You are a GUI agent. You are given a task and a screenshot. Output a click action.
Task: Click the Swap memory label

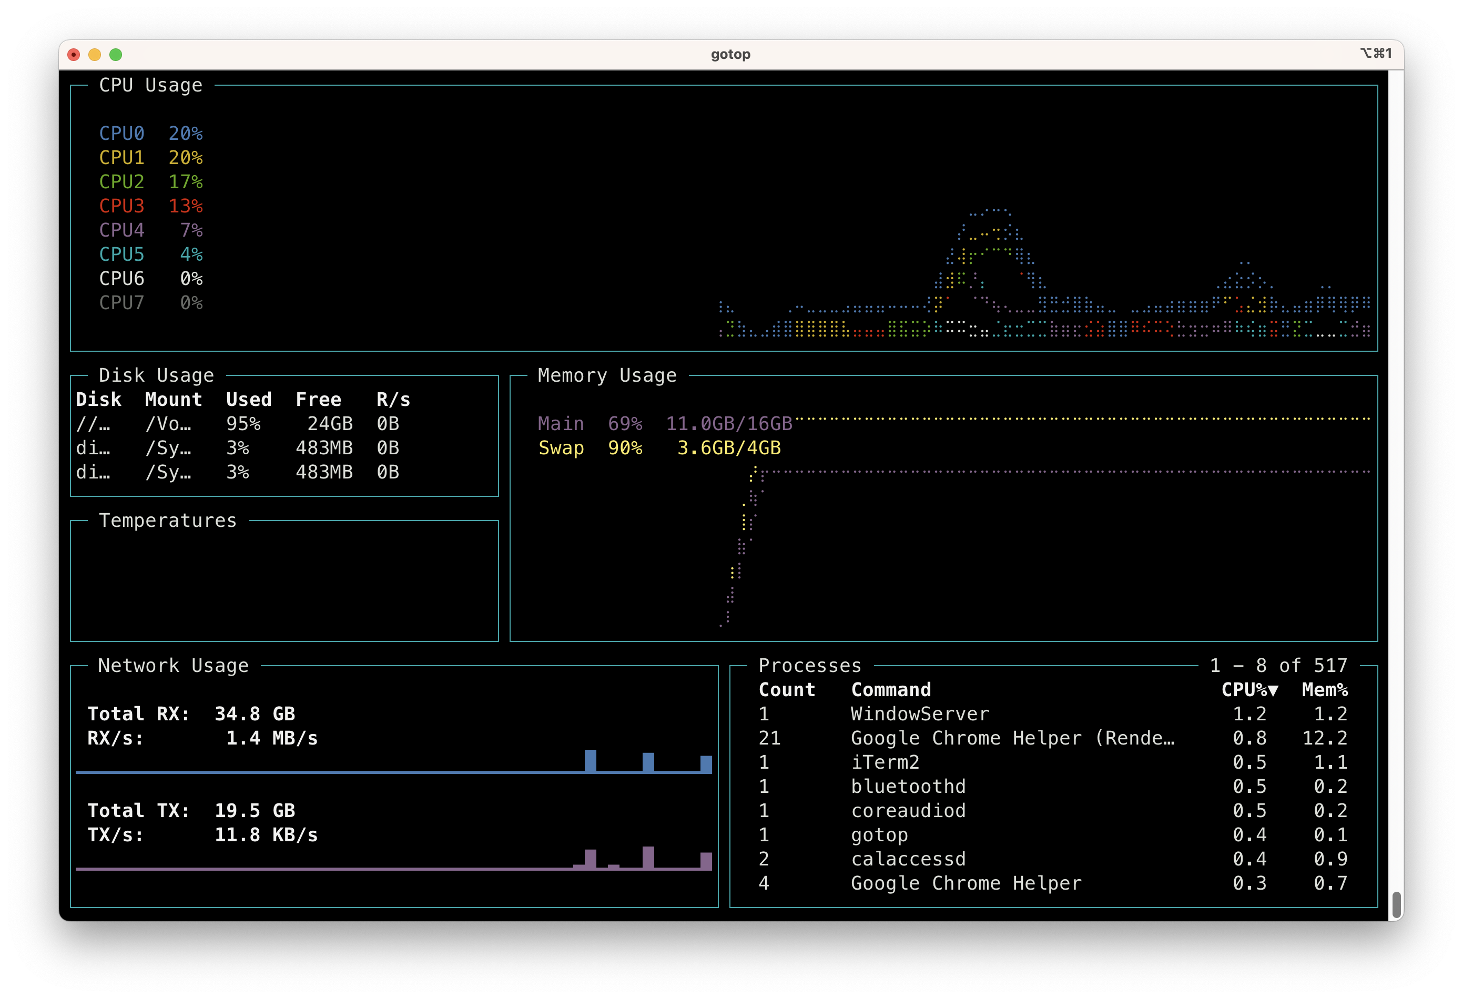pyautogui.click(x=561, y=448)
